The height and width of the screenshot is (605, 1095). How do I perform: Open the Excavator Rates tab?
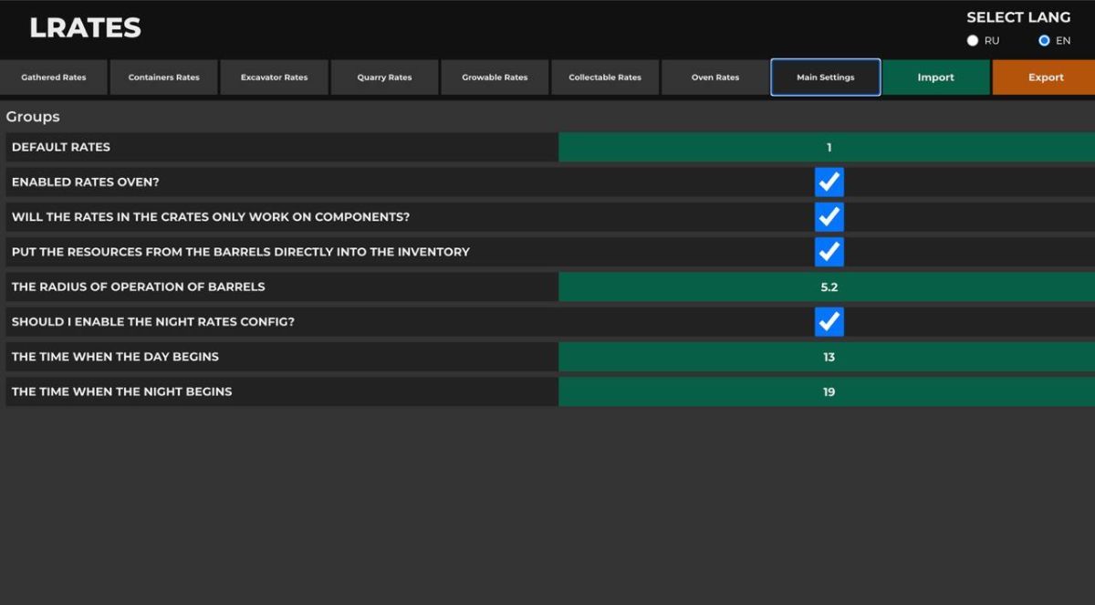point(275,78)
